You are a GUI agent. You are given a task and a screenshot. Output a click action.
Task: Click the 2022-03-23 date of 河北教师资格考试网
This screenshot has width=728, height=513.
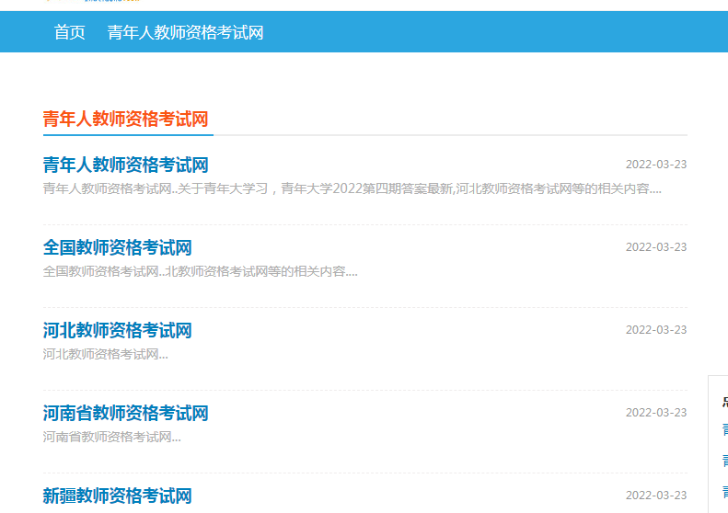[656, 330]
